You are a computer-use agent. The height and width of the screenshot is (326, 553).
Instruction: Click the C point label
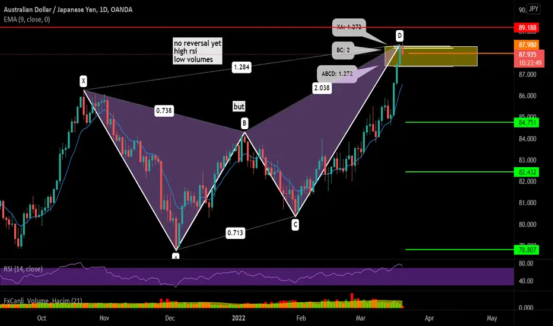[x=295, y=225]
